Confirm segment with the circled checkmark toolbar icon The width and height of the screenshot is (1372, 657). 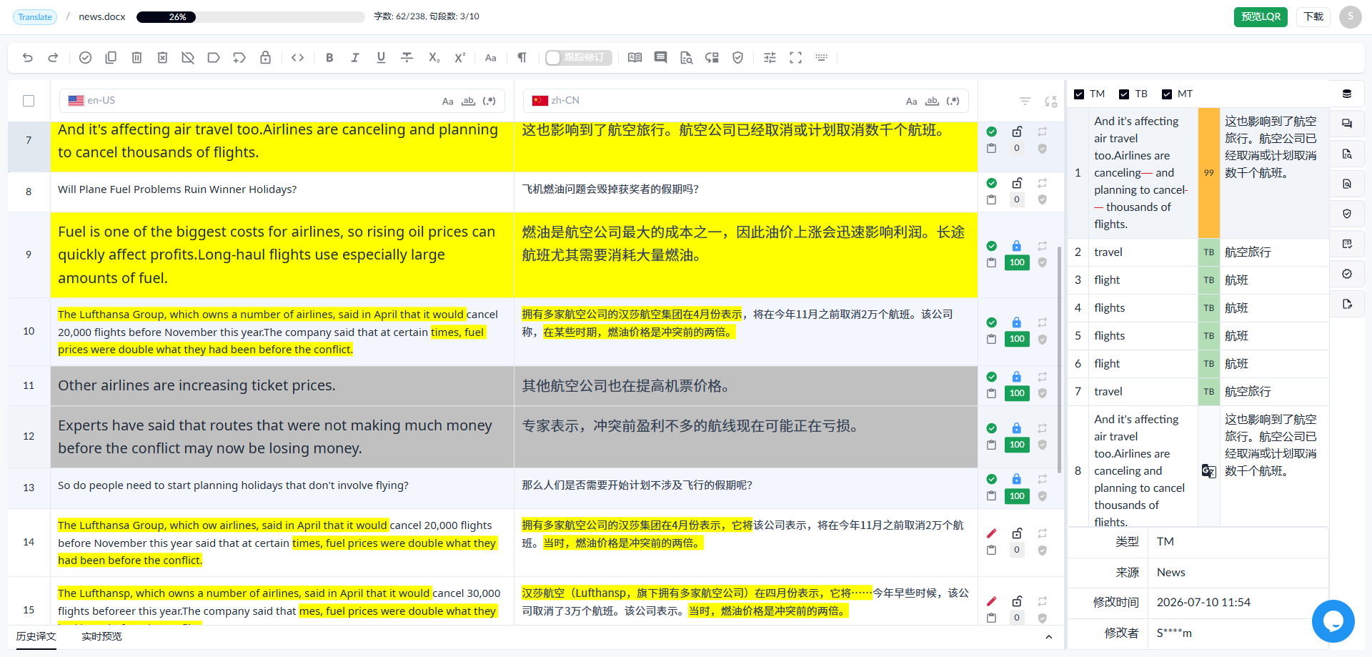[x=85, y=58]
